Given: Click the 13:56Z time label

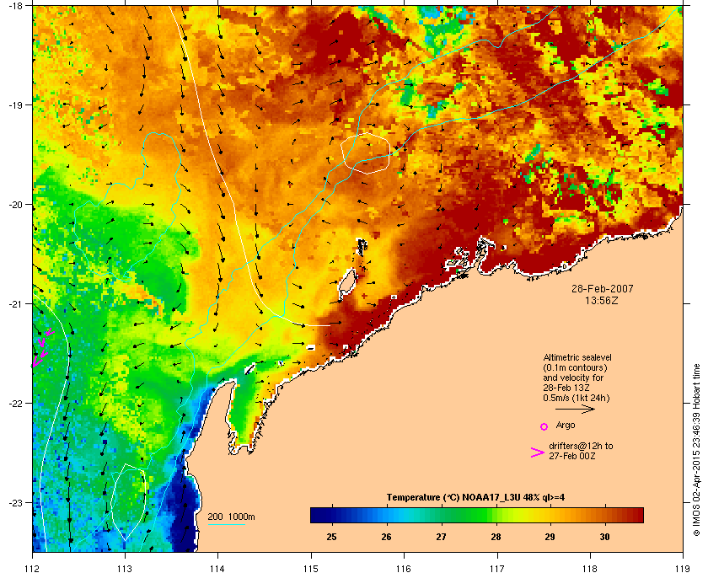Looking at the screenshot, I should coord(602,300).
